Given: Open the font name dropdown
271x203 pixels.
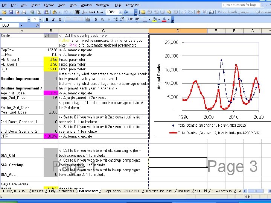Looking at the screenshot, I should tap(29, 19).
